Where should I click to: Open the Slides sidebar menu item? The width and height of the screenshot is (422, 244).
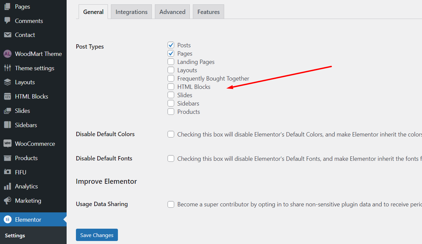(33, 111)
